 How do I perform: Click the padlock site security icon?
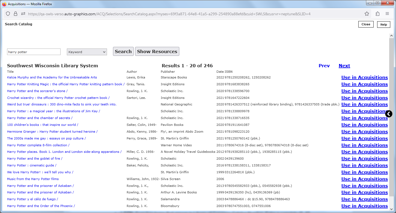(x=16, y=14)
